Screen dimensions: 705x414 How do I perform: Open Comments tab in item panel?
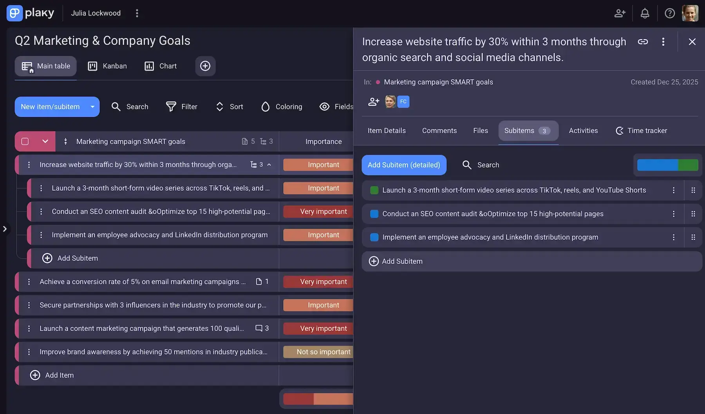(439, 131)
